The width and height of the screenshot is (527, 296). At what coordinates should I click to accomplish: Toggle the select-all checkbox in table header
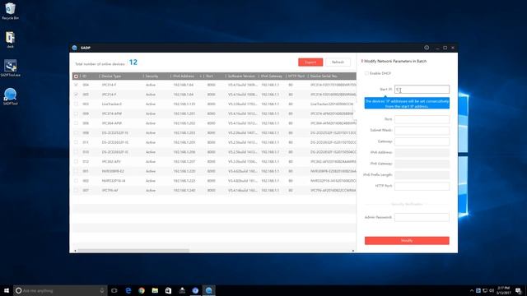pyautogui.click(x=76, y=76)
